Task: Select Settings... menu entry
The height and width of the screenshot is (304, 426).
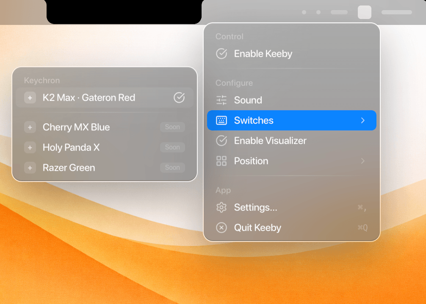Action: click(x=256, y=207)
